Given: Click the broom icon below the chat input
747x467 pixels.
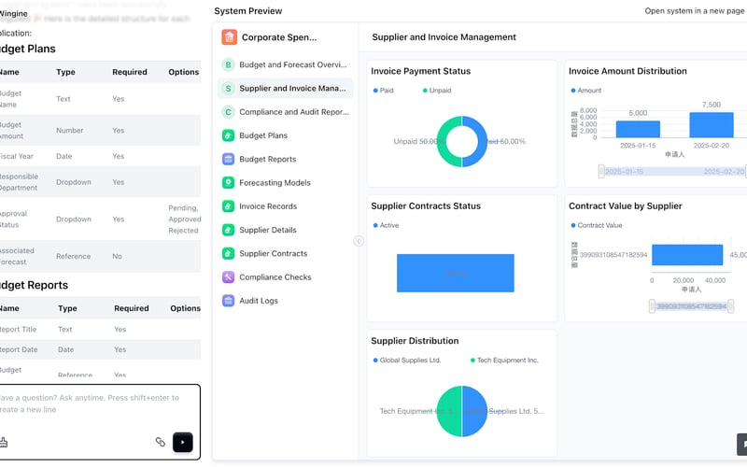Looking at the screenshot, I should [4, 442].
